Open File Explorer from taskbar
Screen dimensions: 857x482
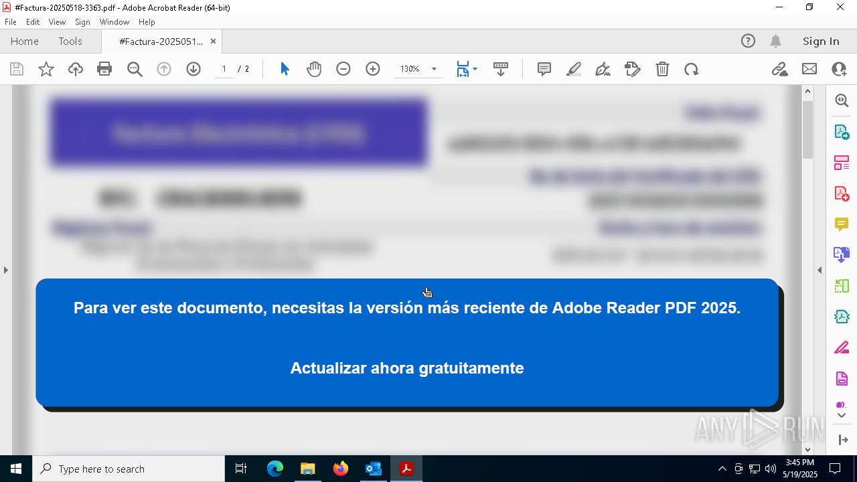pyautogui.click(x=307, y=469)
